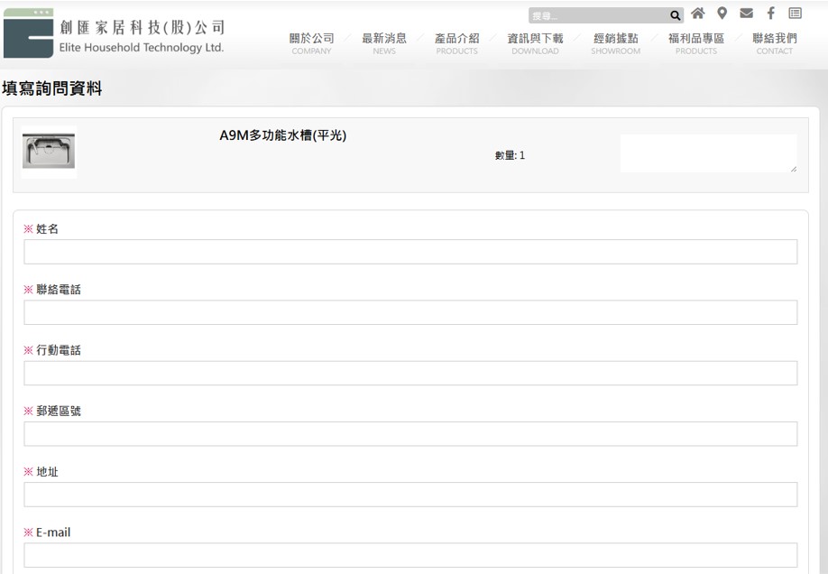
Task: Click the 姓名 name input field
Action: click(410, 252)
